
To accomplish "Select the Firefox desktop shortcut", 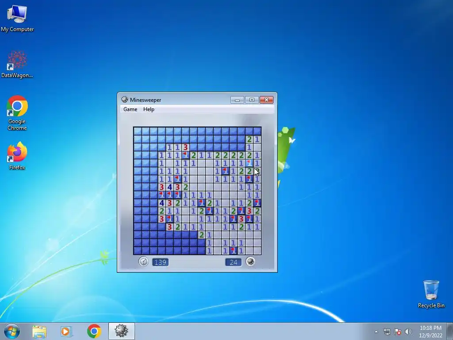I will [17, 155].
